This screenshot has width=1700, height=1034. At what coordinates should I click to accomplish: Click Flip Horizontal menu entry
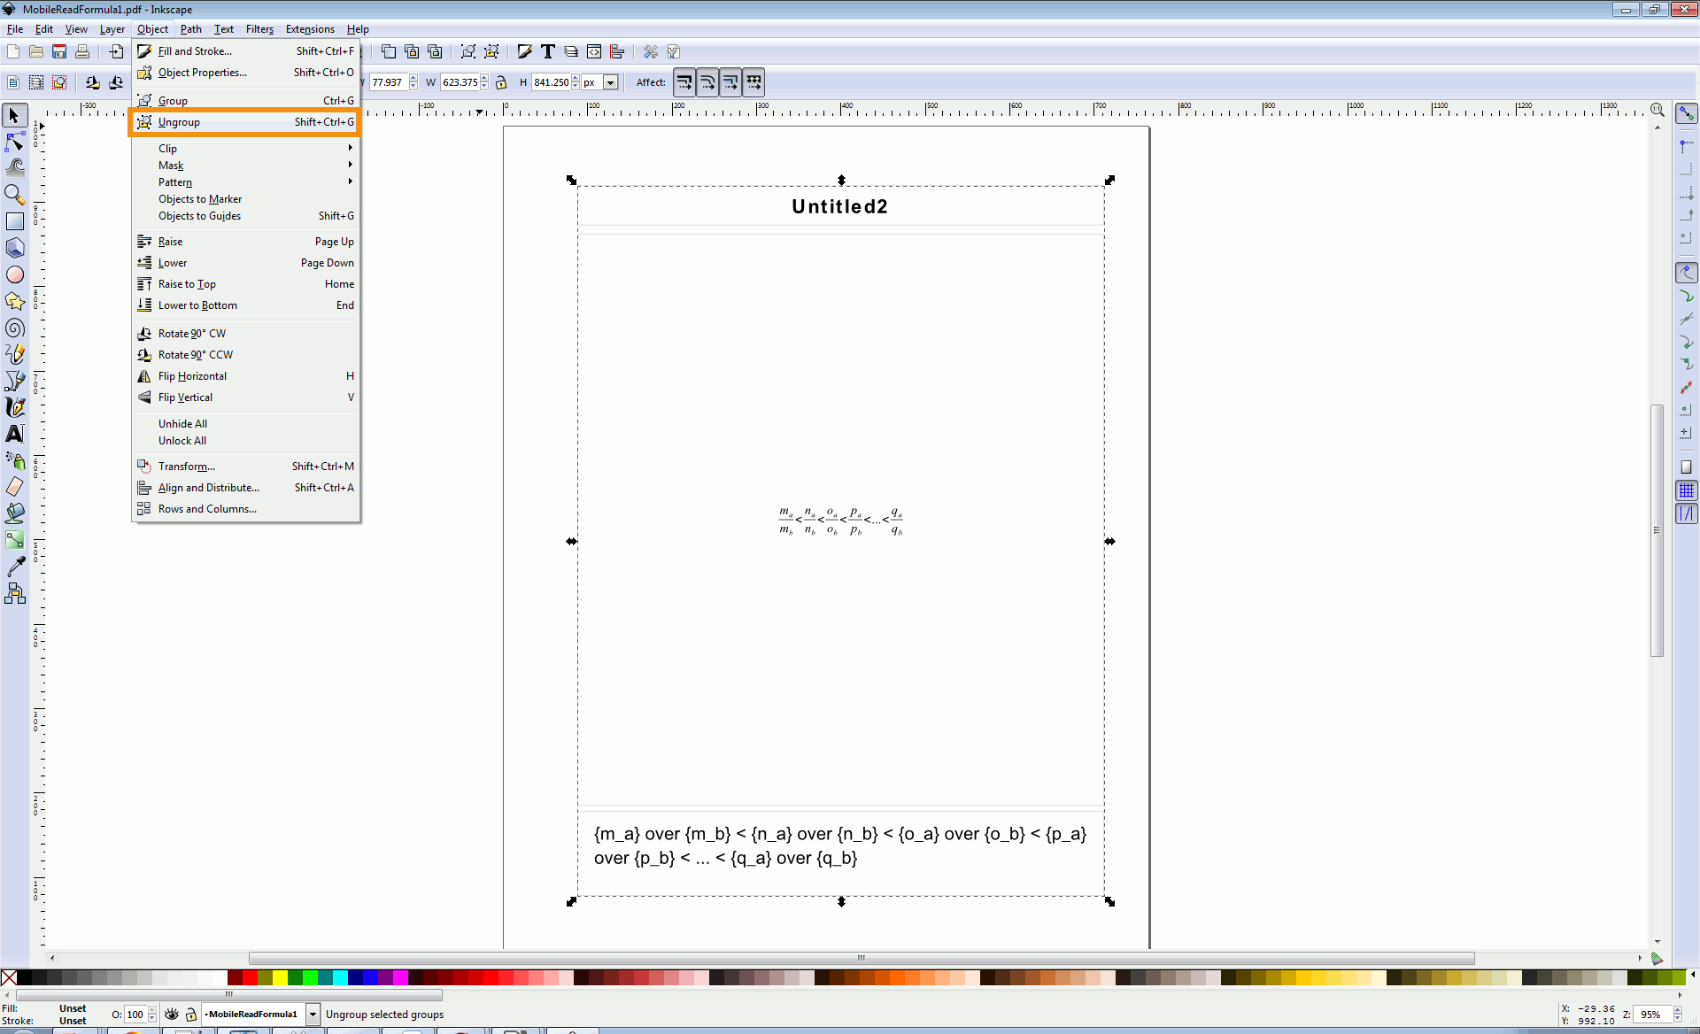(192, 376)
